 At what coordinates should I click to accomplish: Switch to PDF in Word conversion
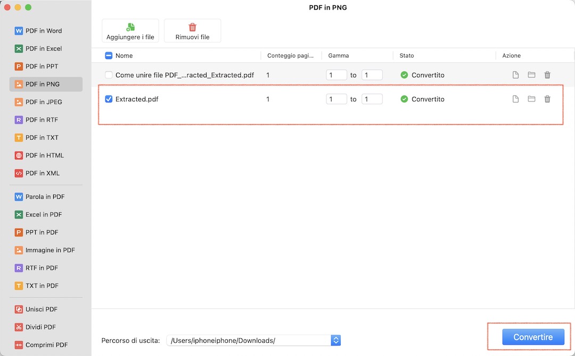coord(44,31)
